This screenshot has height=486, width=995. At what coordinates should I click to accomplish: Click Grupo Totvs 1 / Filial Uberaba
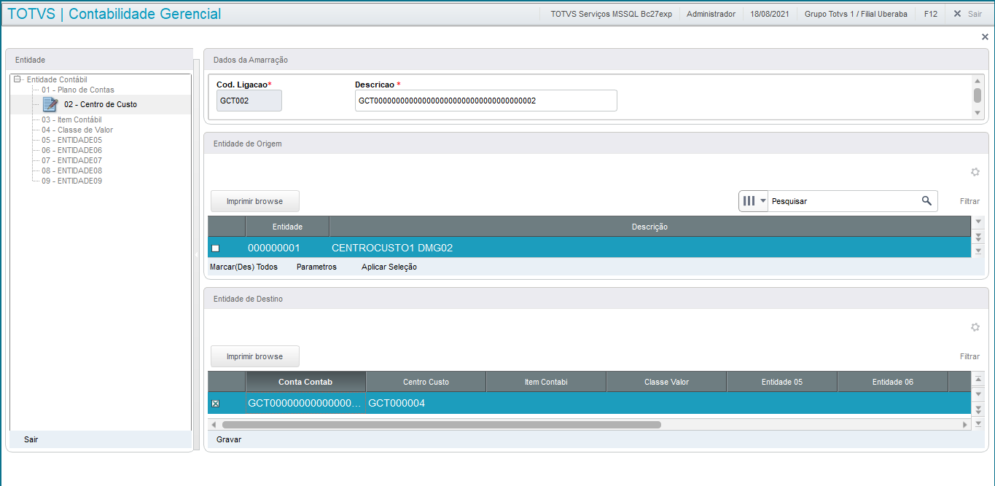pyautogui.click(x=856, y=14)
